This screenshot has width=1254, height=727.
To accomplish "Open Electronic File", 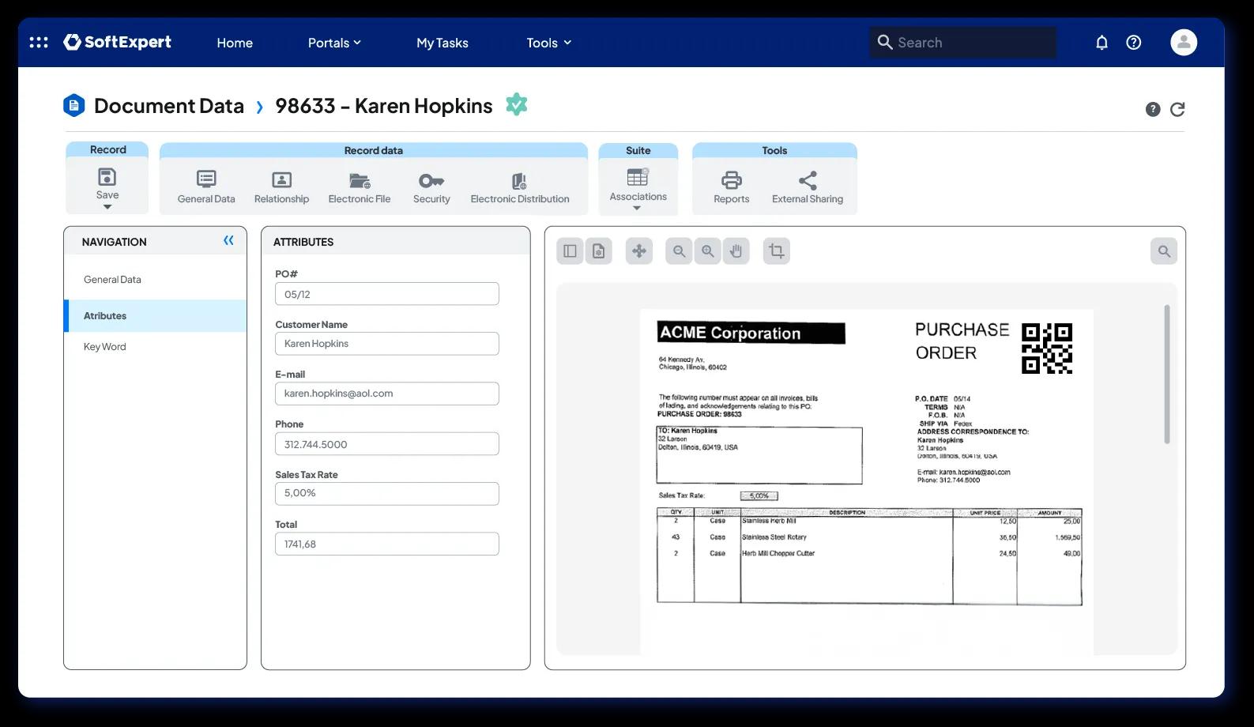I will point(360,188).
